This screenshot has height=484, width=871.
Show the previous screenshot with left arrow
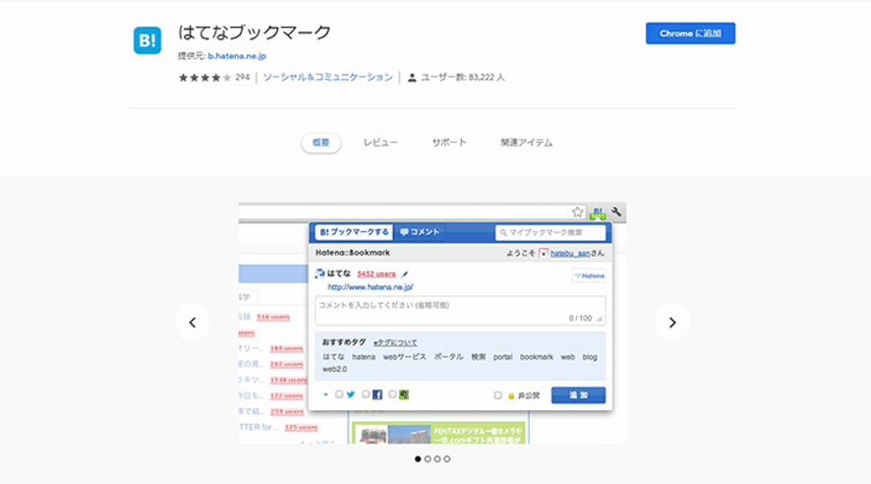click(193, 323)
